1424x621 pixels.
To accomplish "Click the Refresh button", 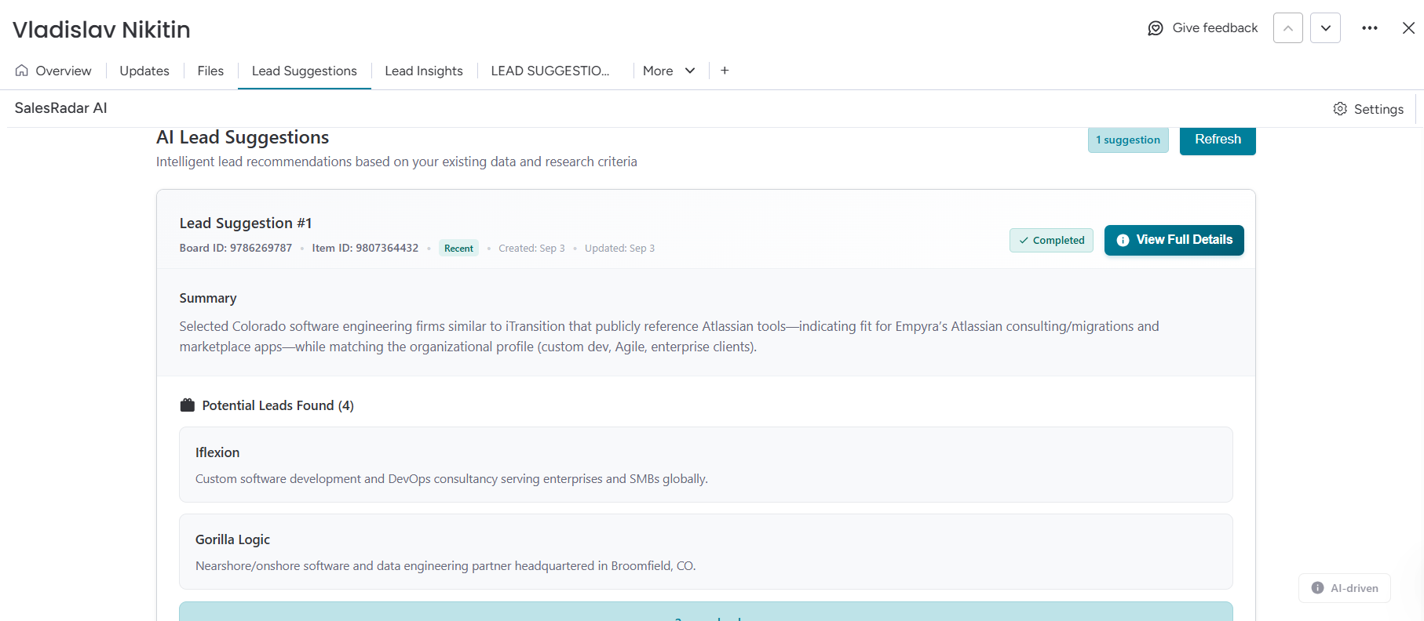I will [x=1218, y=140].
